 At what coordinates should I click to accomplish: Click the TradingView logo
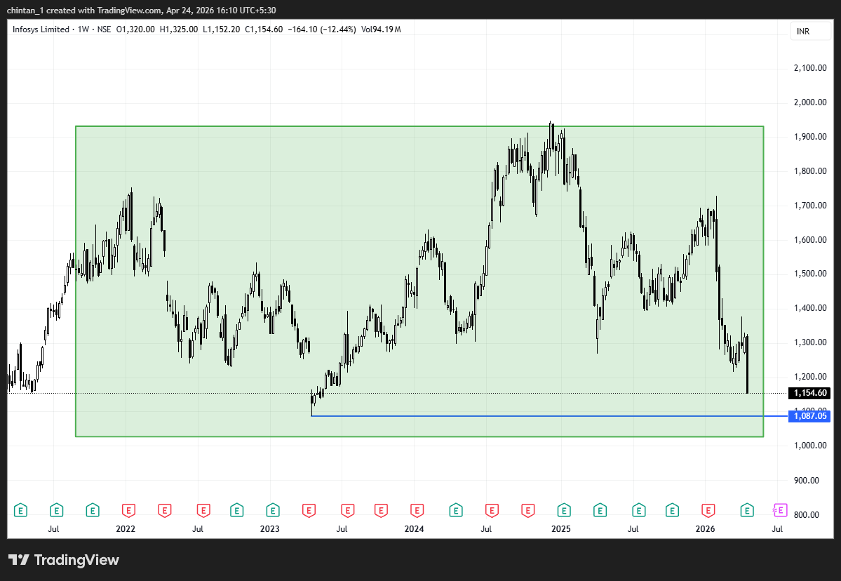point(64,560)
